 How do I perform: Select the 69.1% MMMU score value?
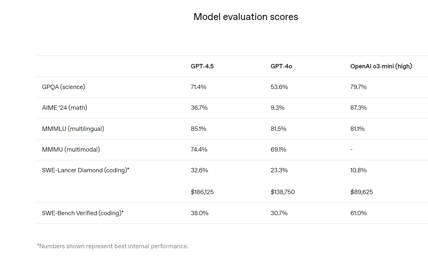[278, 149]
